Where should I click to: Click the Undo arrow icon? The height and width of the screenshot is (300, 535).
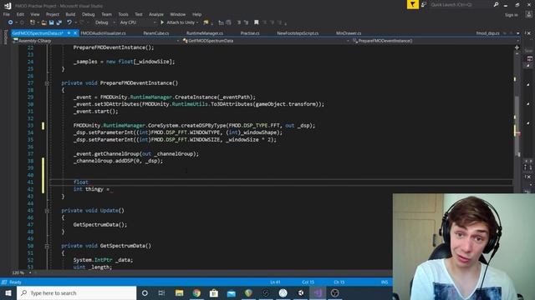[69, 22]
